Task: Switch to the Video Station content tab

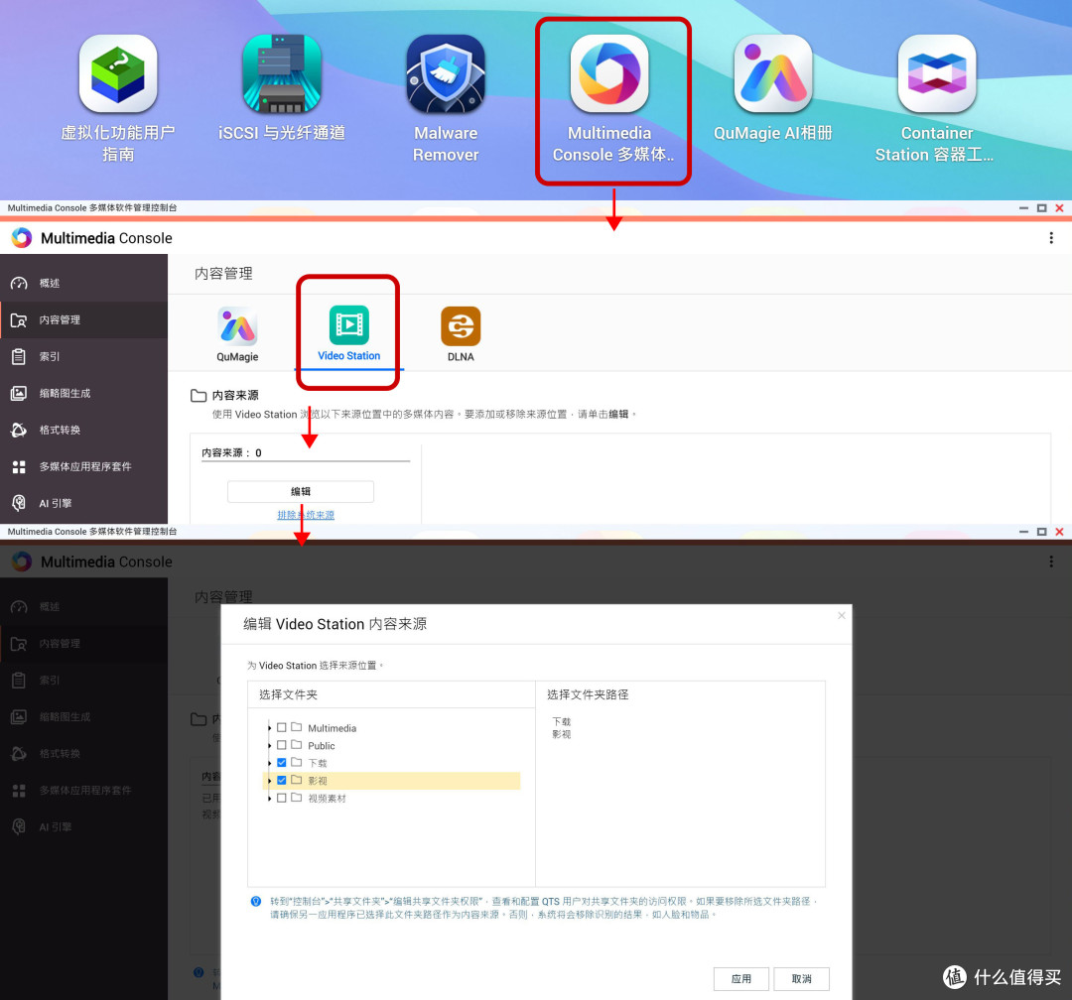Action: (x=349, y=334)
